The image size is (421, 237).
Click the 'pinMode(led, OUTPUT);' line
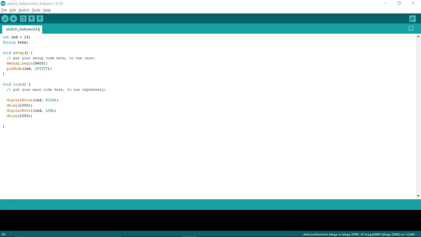pos(29,69)
